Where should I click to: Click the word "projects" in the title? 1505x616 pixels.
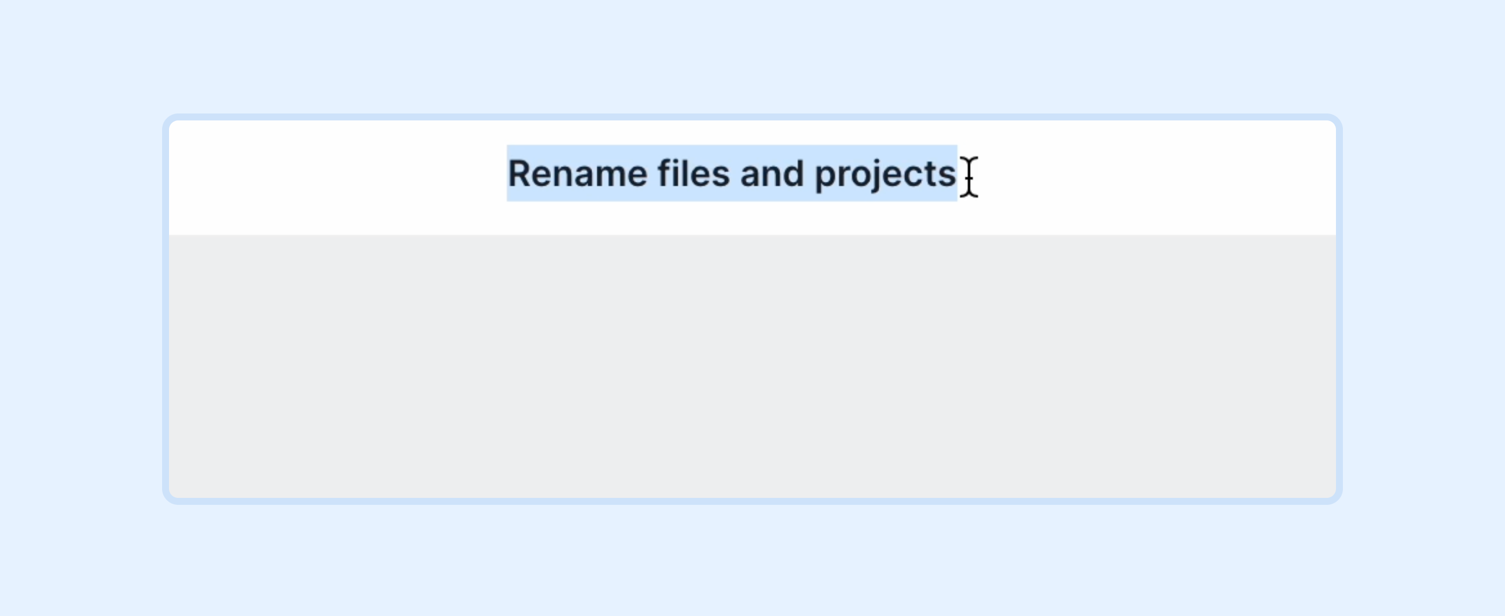pyautogui.click(x=885, y=175)
